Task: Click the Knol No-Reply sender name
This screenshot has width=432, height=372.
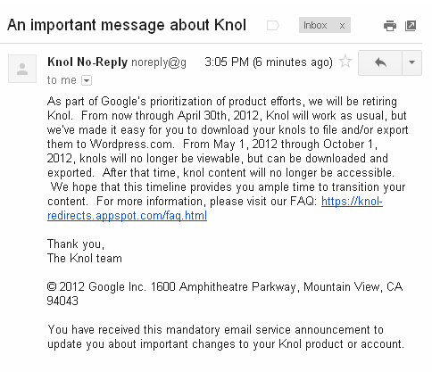Action: [x=87, y=62]
